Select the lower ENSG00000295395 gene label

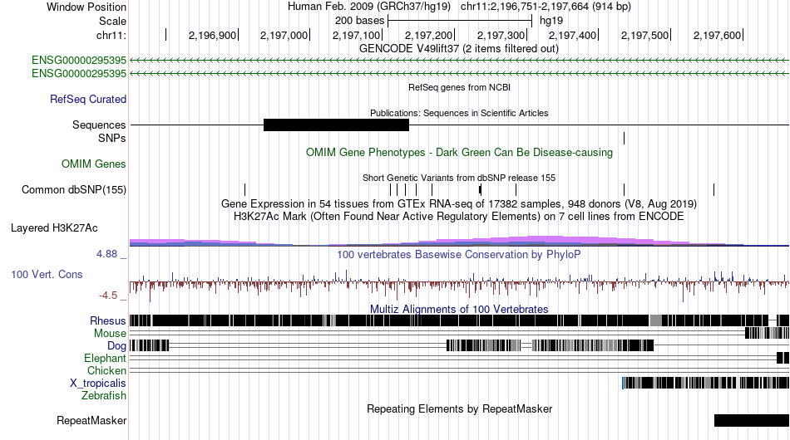point(79,73)
